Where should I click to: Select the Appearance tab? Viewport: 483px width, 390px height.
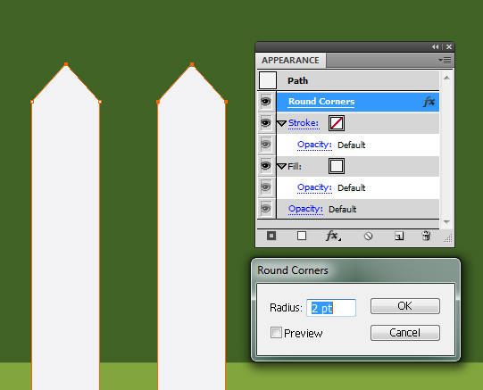(290, 61)
